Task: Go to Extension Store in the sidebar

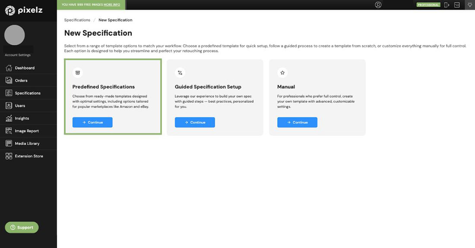Action: click(x=28, y=156)
